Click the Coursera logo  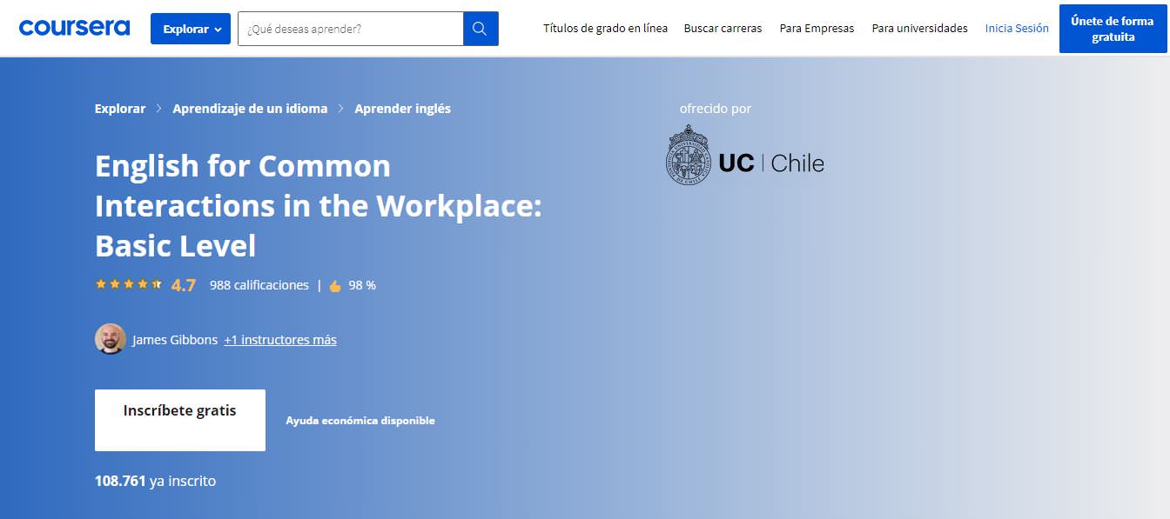74,28
